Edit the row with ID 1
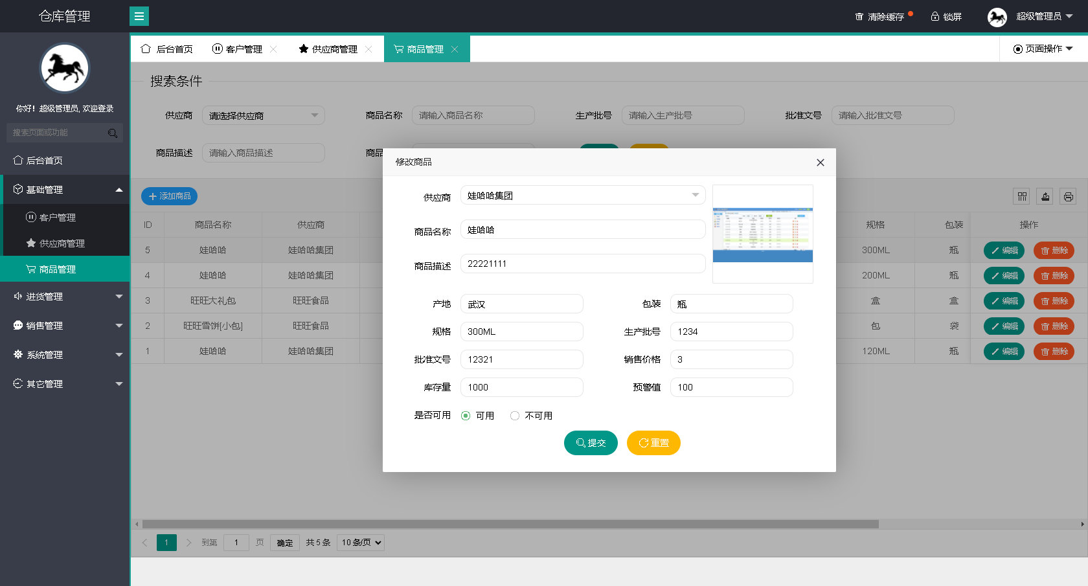This screenshot has height=586, width=1088. click(1004, 352)
